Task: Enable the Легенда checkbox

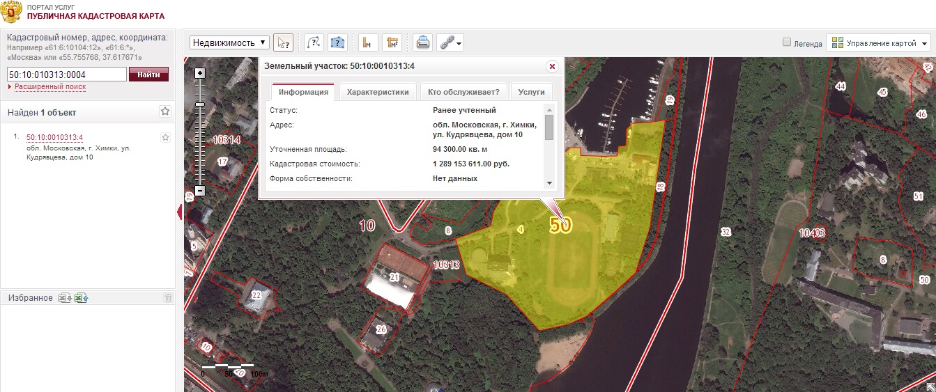Action: click(787, 42)
